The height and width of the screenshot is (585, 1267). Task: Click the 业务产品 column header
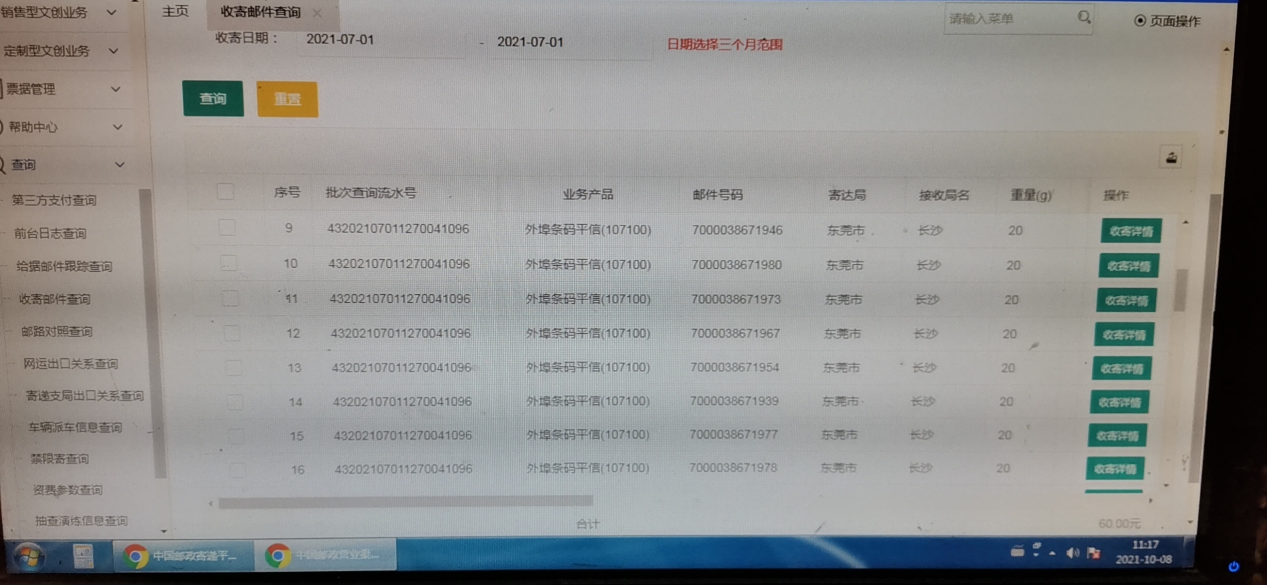[x=588, y=194]
